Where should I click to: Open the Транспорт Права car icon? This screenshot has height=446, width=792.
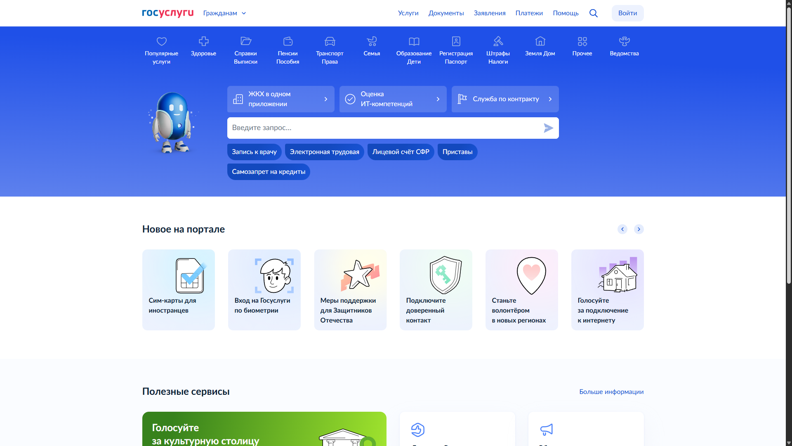[x=330, y=42]
